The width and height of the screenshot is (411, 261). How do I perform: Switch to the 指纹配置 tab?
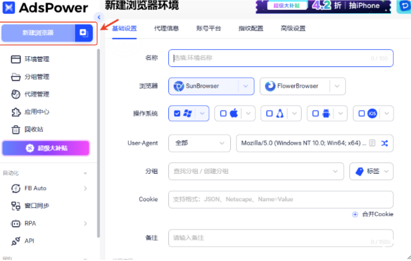pyautogui.click(x=251, y=28)
